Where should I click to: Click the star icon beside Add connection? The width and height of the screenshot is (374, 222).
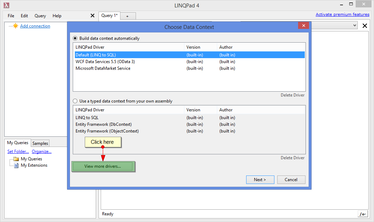[16, 26]
